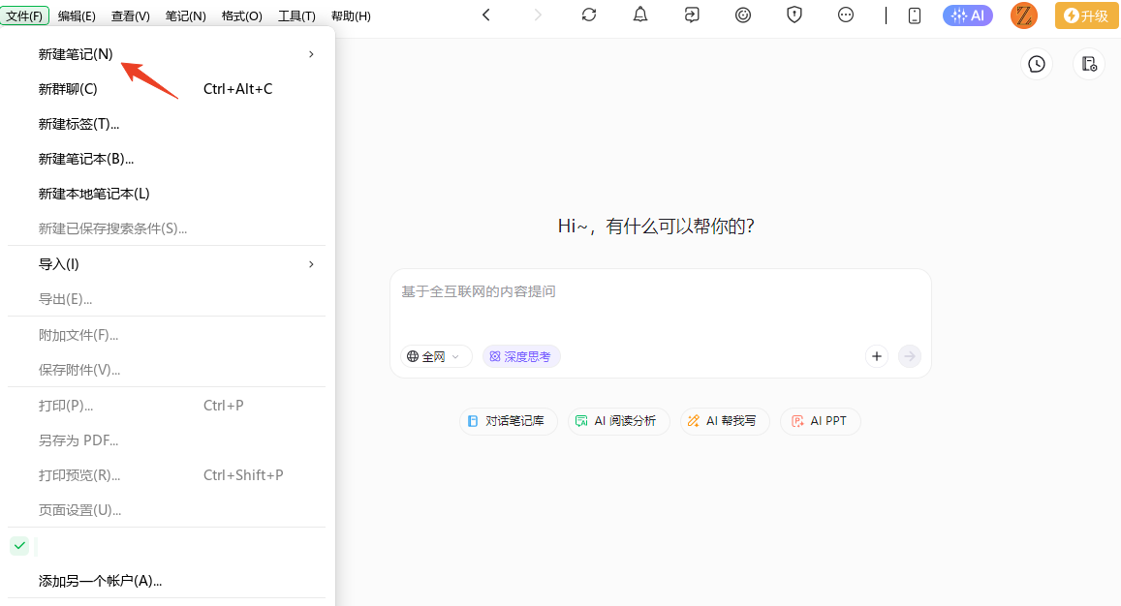Viewport: 1121px width, 606px height.
Task: Click the share note icon in toolbar
Action: click(x=692, y=15)
